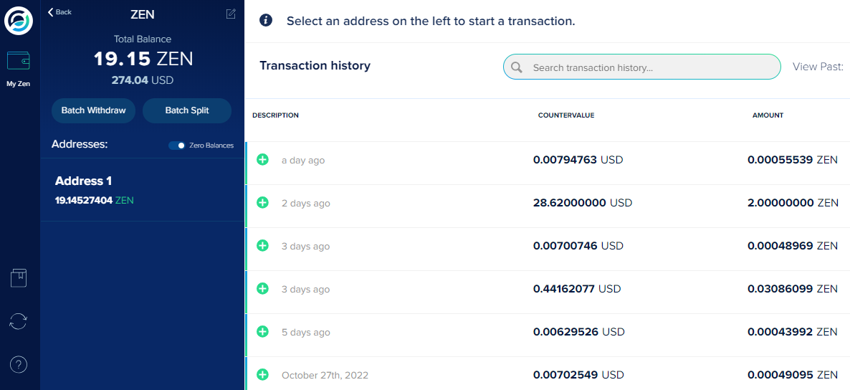Open the Horizen logo home icon
This screenshot has height=390, width=850.
coord(19,21)
